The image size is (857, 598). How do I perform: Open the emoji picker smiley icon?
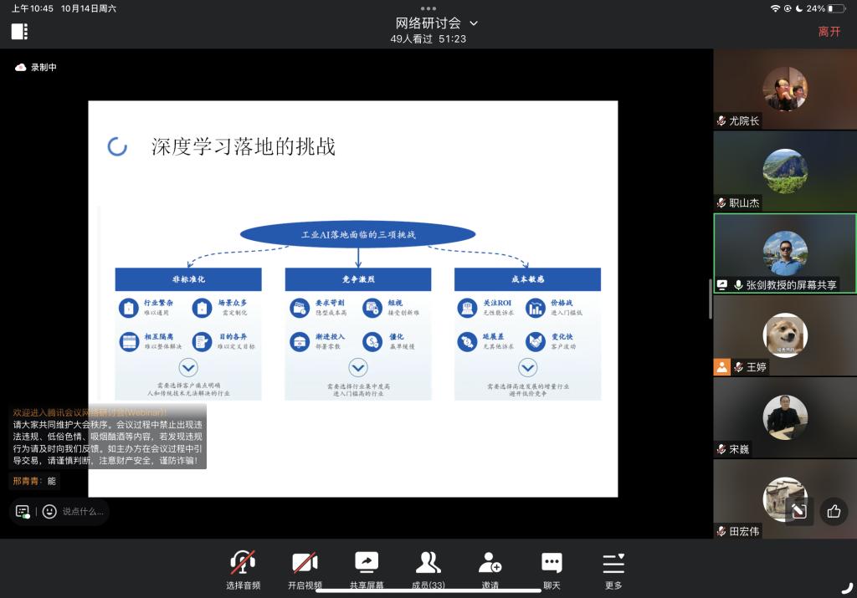(49, 511)
